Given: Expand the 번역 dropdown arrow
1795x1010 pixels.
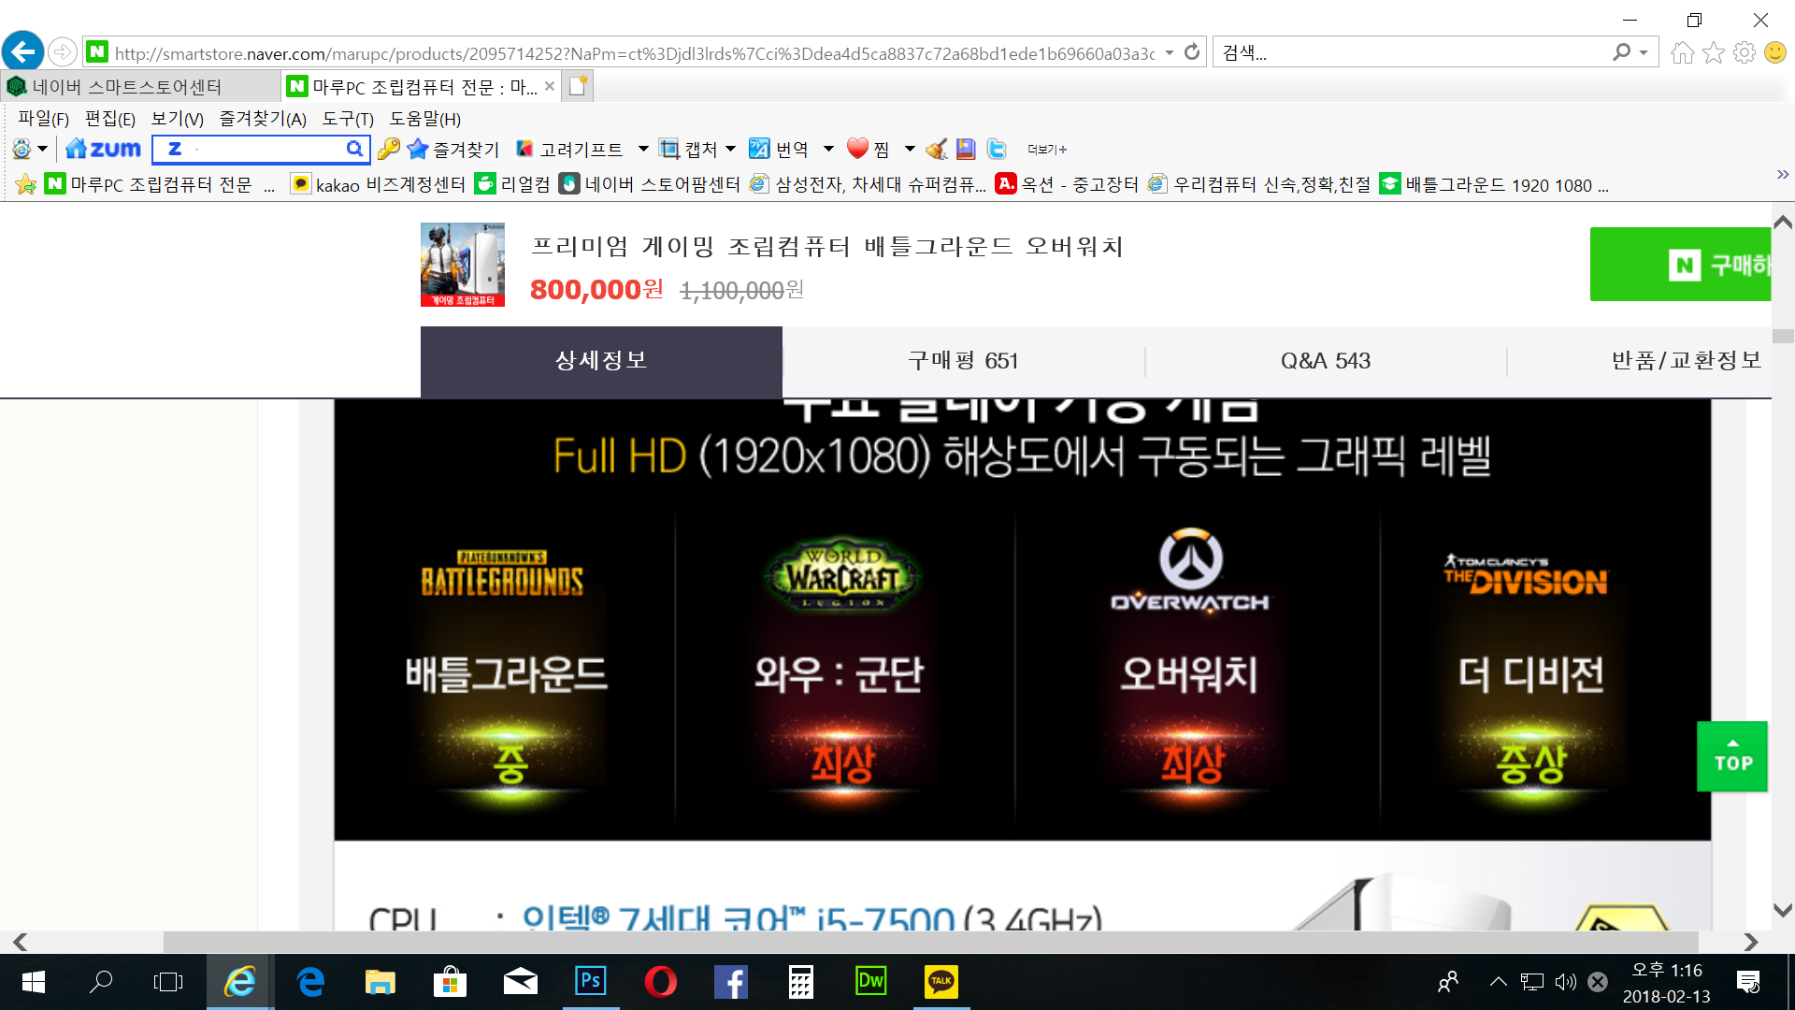Looking at the screenshot, I should [x=828, y=149].
